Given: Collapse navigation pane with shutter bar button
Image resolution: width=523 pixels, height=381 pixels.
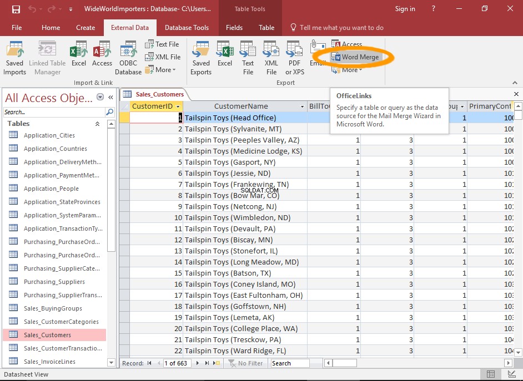Looking at the screenshot, I should (x=110, y=97).
